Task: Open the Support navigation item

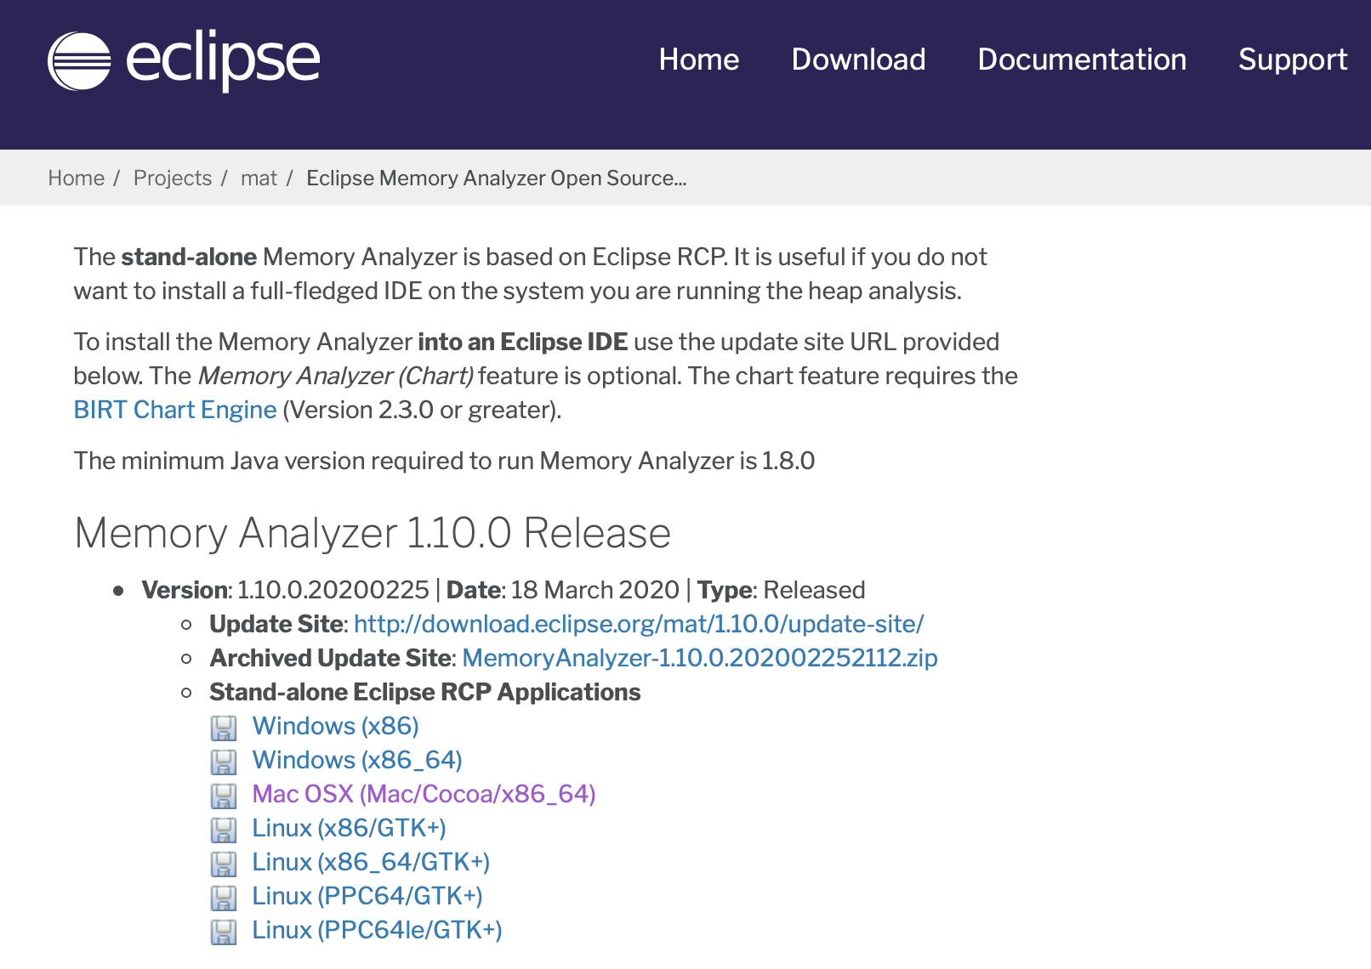Action: pyautogui.click(x=1293, y=59)
